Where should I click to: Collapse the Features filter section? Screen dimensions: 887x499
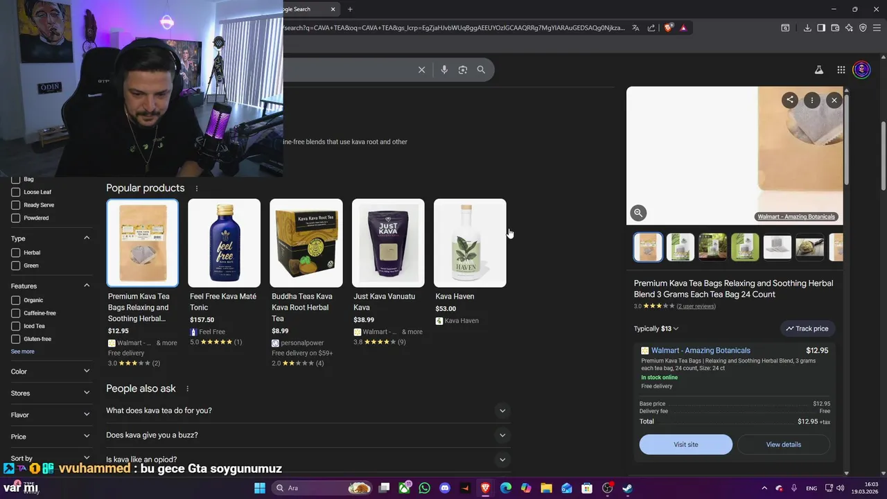[87, 286]
